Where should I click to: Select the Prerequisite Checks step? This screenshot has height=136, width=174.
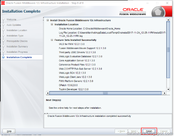(17, 41)
